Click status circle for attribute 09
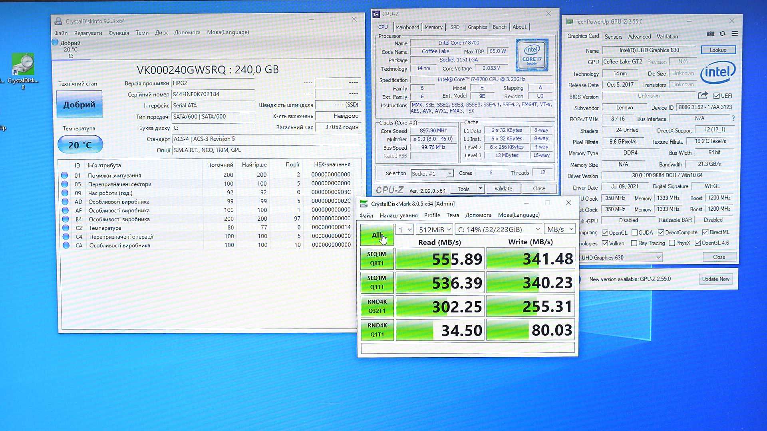Screen dimensions: 767x431 tap(65, 193)
